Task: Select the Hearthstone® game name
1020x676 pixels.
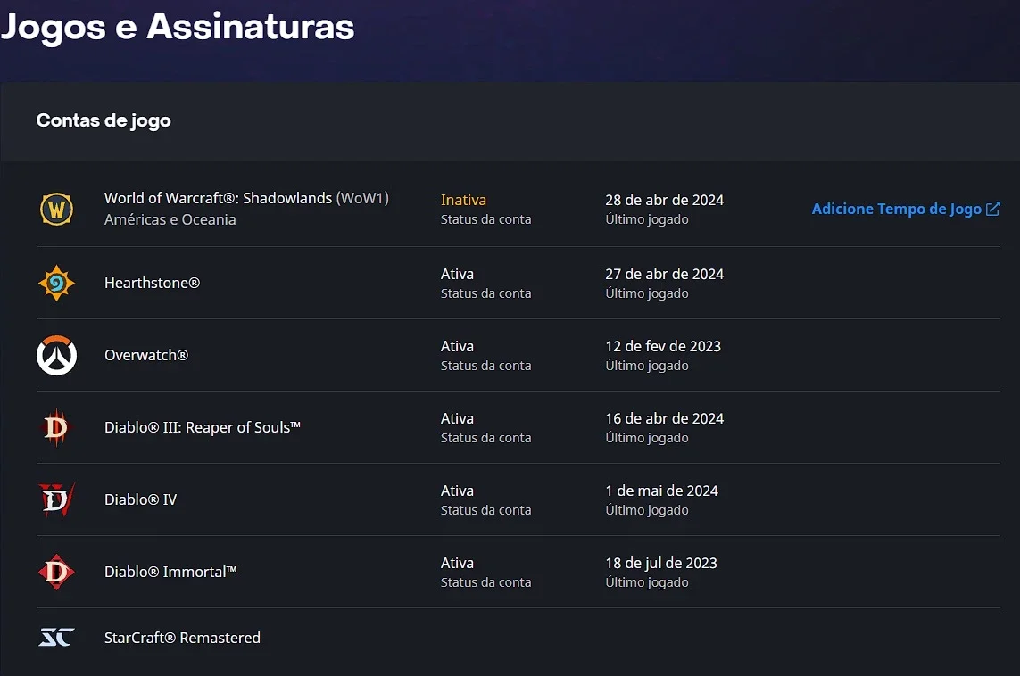Action: 152,283
